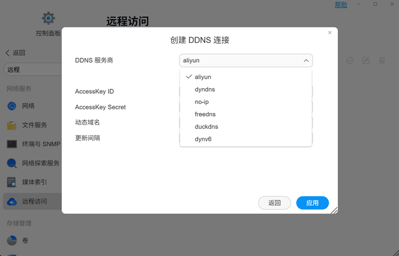This screenshot has width=399, height=256.
Task: Click the 控制面板 gear icon
Action: pyautogui.click(x=49, y=19)
